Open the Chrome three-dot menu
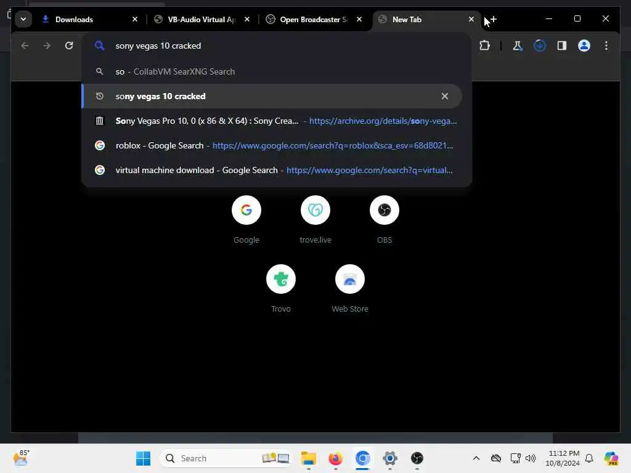This screenshot has height=473, width=631. pyautogui.click(x=606, y=46)
